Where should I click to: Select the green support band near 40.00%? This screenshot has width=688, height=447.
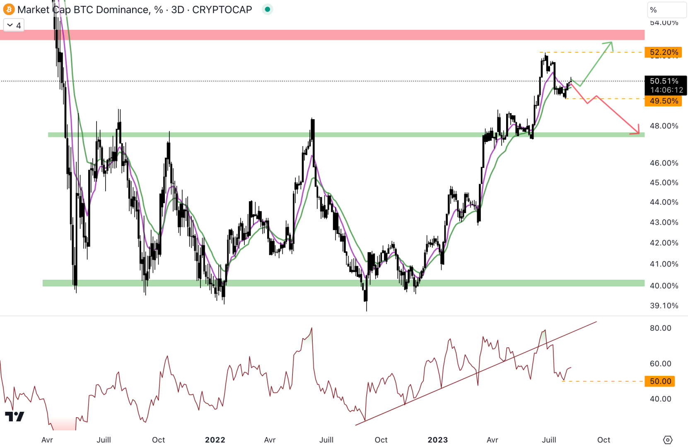coord(344,283)
